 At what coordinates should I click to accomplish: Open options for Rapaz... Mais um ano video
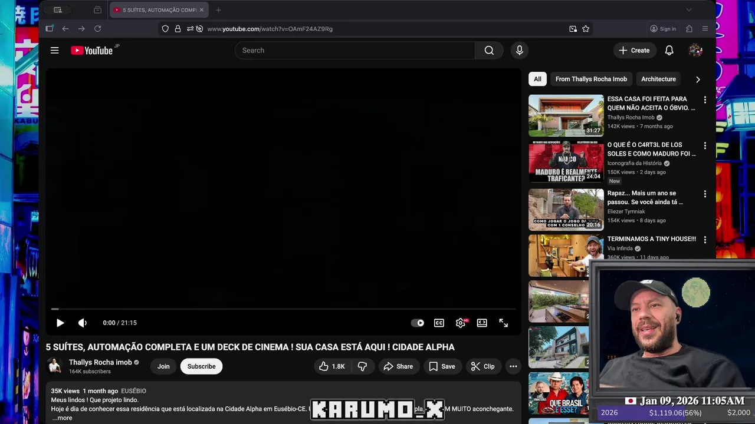coord(705,194)
